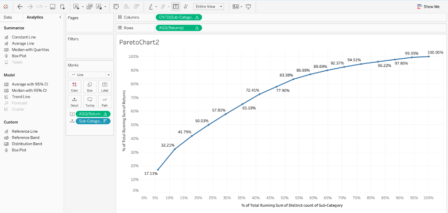Click the Size marks button
Screen dimensions: 448x213
click(90, 87)
